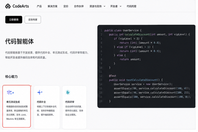Click the 'else if (vipLevel > 1)' line
This screenshot has width=198, height=132.
[x=134, y=47]
